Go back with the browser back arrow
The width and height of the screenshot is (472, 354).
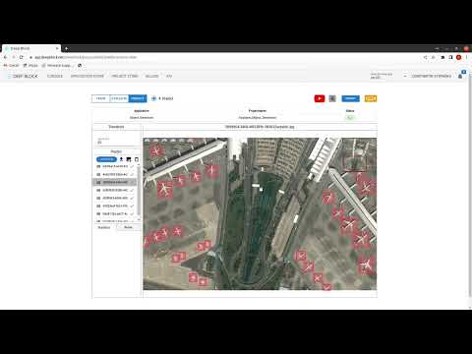6,57
